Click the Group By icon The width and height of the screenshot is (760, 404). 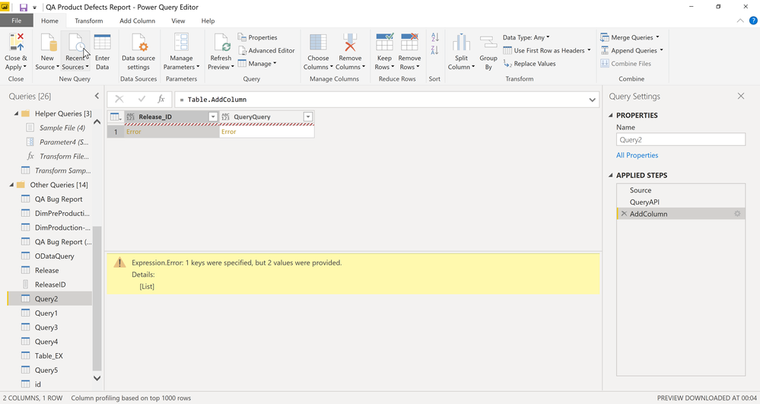(488, 42)
